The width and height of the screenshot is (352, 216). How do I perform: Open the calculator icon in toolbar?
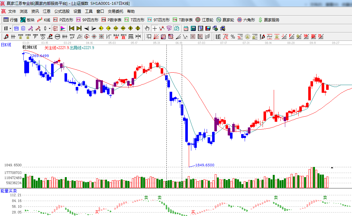[x=193, y=28]
